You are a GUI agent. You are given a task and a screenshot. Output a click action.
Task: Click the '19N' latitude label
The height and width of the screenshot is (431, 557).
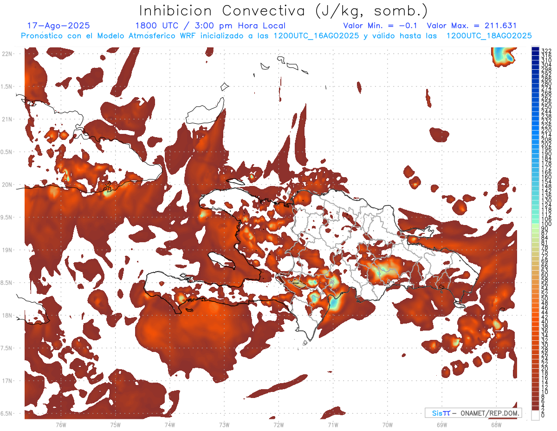pos(6,250)
